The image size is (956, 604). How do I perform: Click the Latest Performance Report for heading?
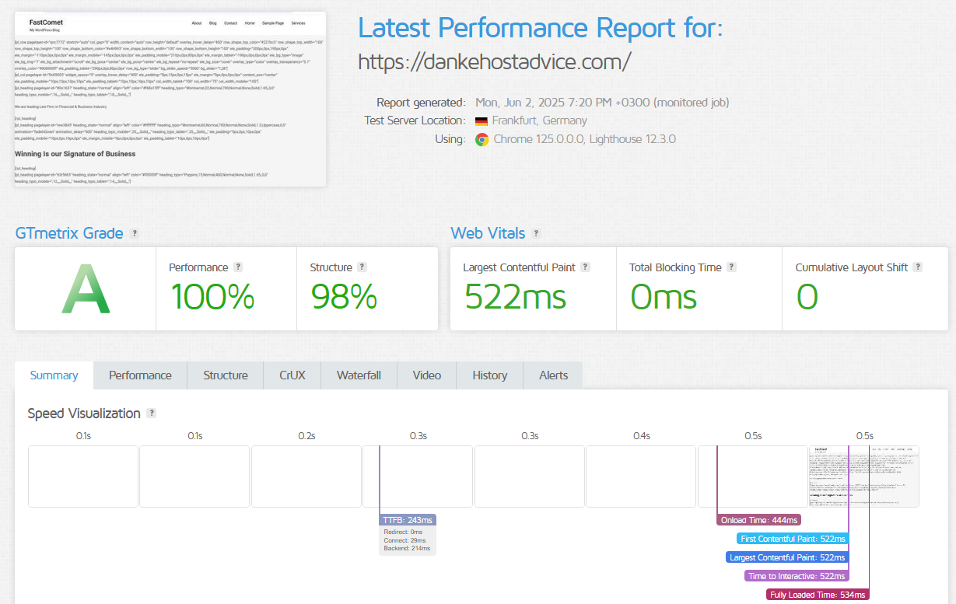[540, 28]
